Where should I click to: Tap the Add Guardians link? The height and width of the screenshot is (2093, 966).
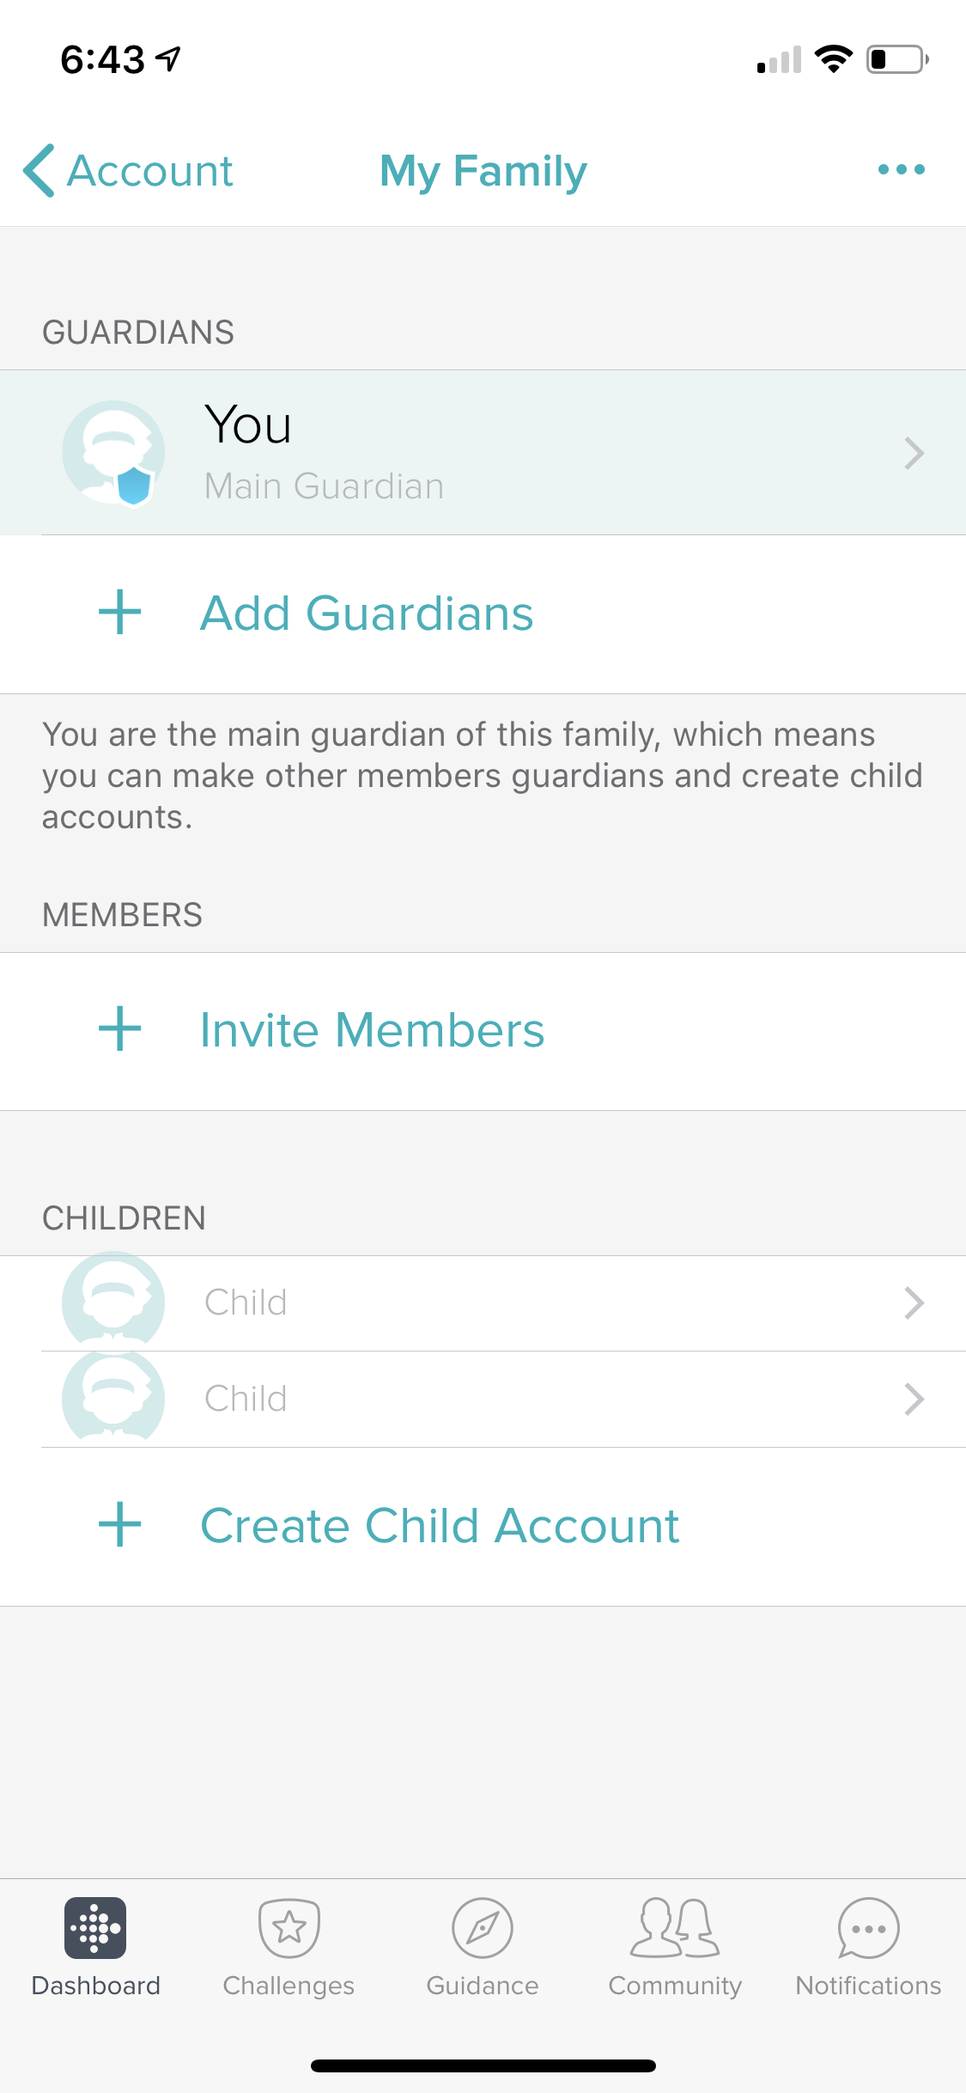pos(367,613)
